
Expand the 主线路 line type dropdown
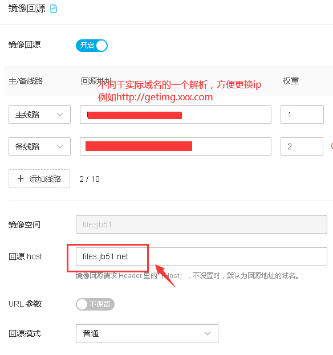[40, 115]
